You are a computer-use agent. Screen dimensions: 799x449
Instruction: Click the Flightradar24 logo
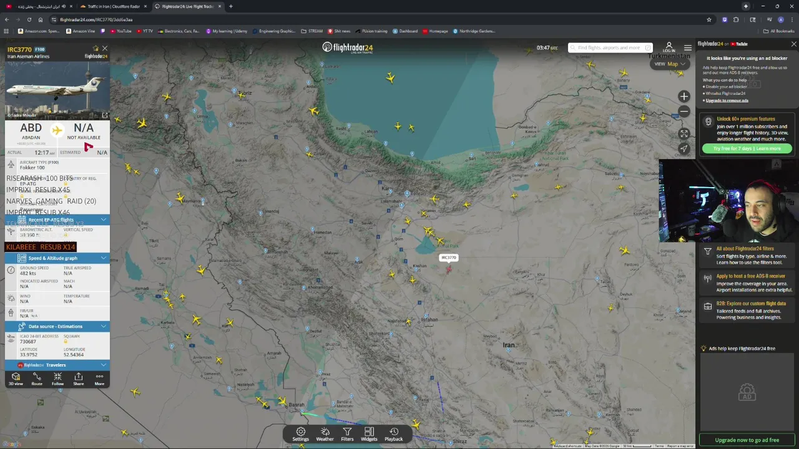tap(348, 47)
